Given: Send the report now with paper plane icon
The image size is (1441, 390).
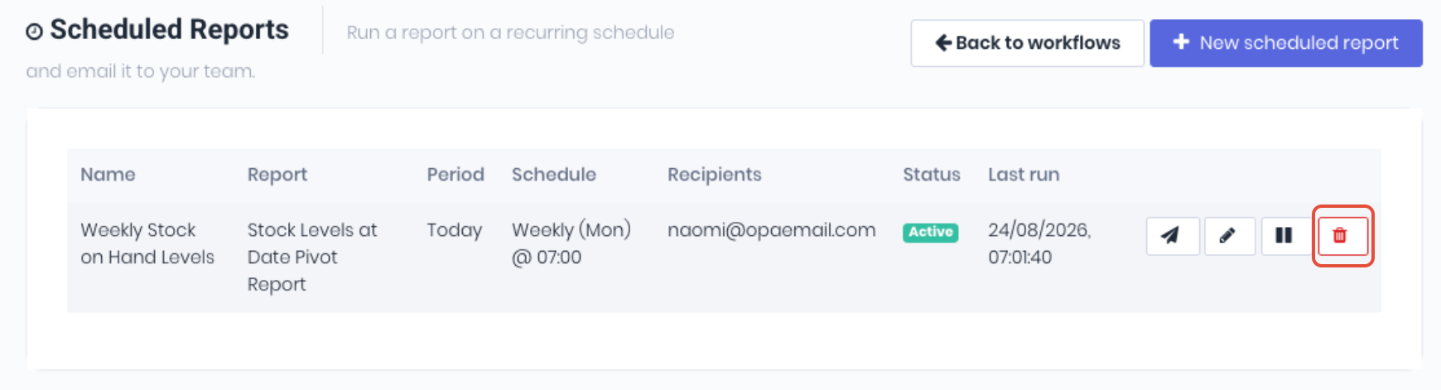Looking at the screenshot, I should coord(1173,236).
